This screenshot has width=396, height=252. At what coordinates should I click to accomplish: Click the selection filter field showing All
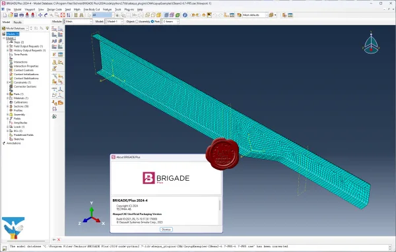click(103, 15)
